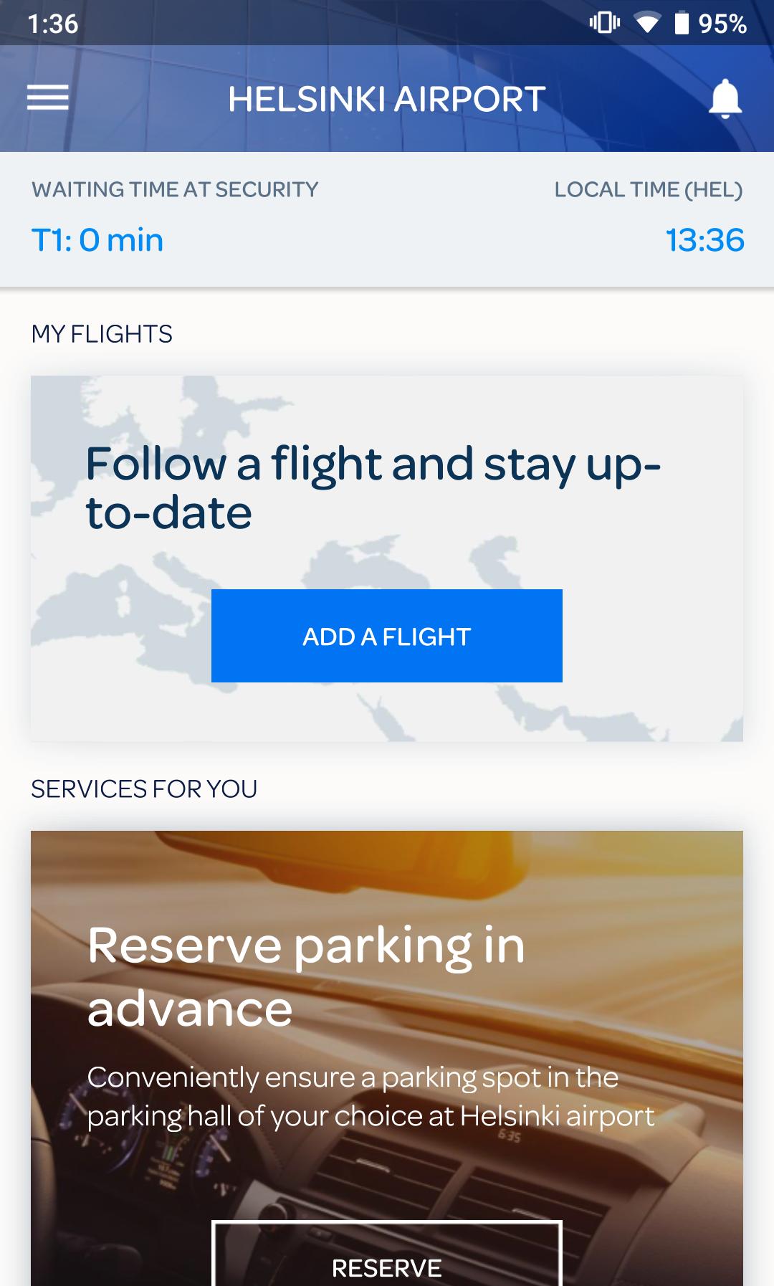Tap the 95% battery percentage

click(722, 24)
